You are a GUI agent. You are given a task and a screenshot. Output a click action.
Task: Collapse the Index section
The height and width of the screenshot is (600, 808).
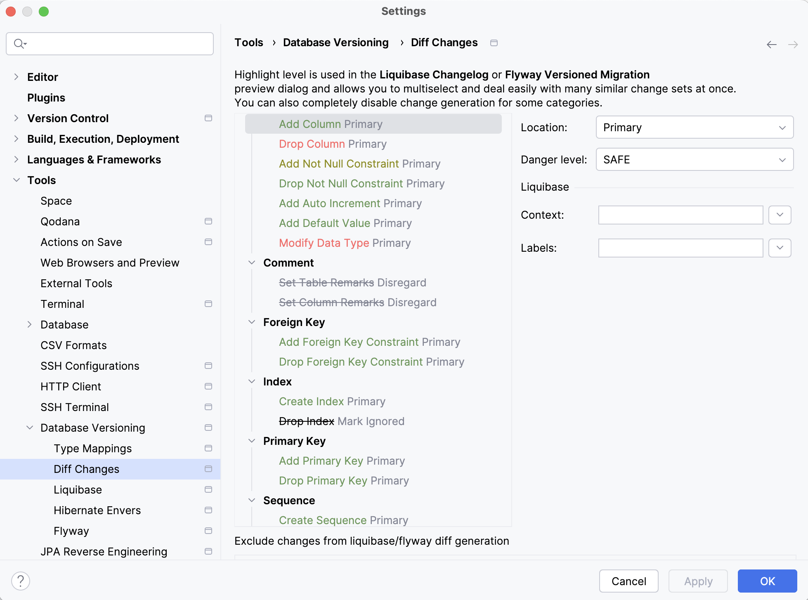[x=252, y=381]
